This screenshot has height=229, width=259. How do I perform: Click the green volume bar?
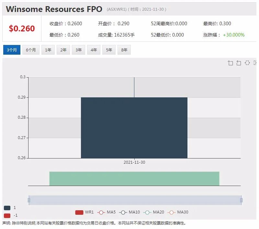[x=134, y=179]
